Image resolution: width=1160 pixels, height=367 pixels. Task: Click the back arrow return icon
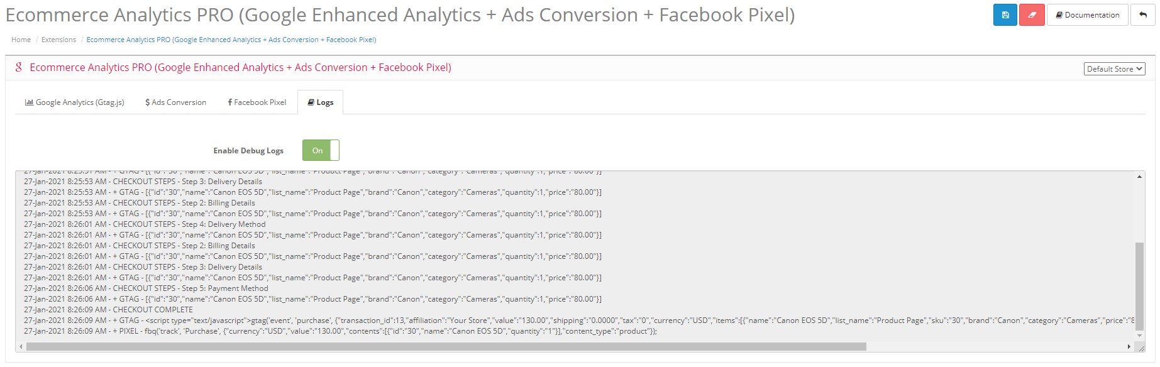pyautogui.click(x=1142, y=15)
